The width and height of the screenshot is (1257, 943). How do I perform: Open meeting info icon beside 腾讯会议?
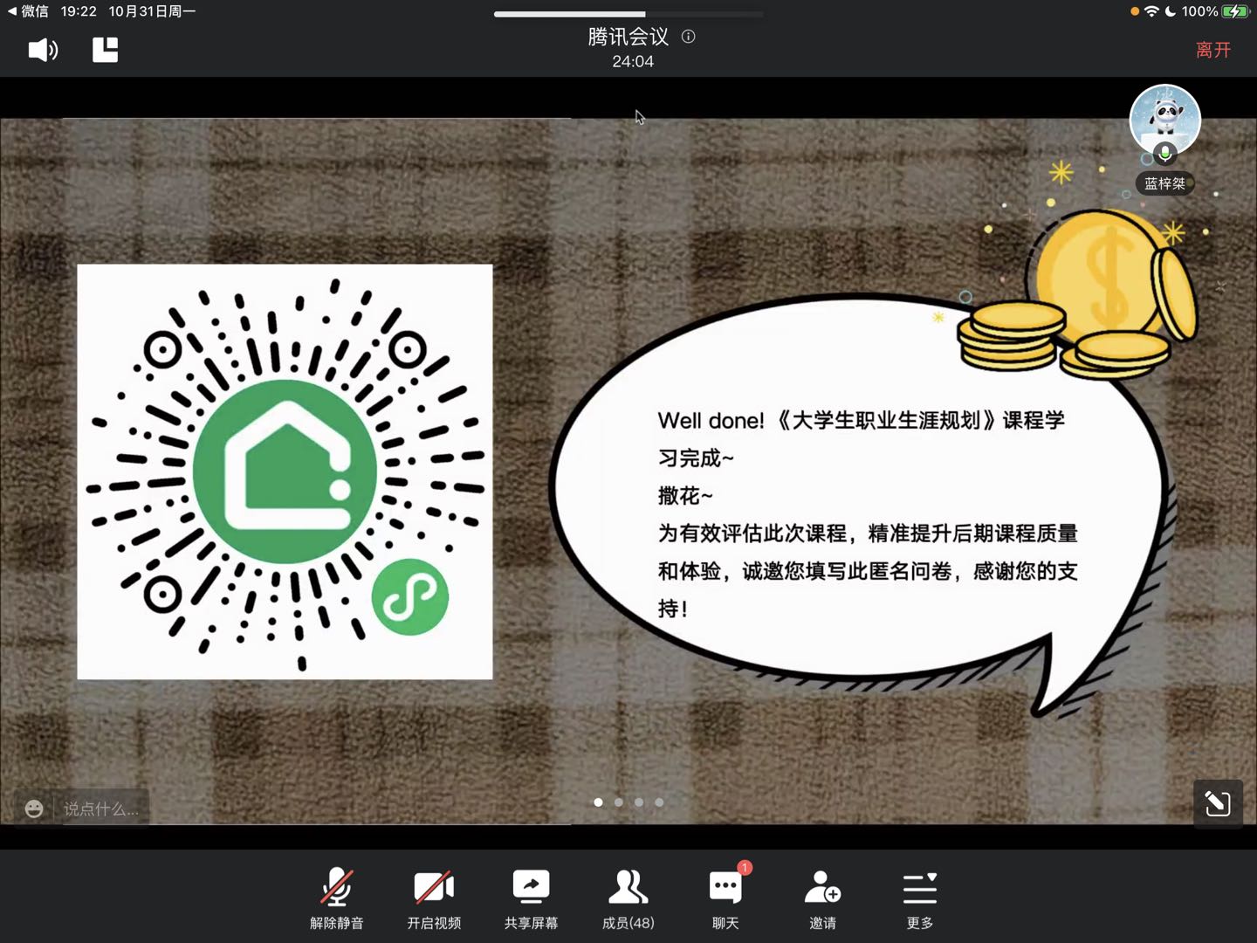point(688,37)
